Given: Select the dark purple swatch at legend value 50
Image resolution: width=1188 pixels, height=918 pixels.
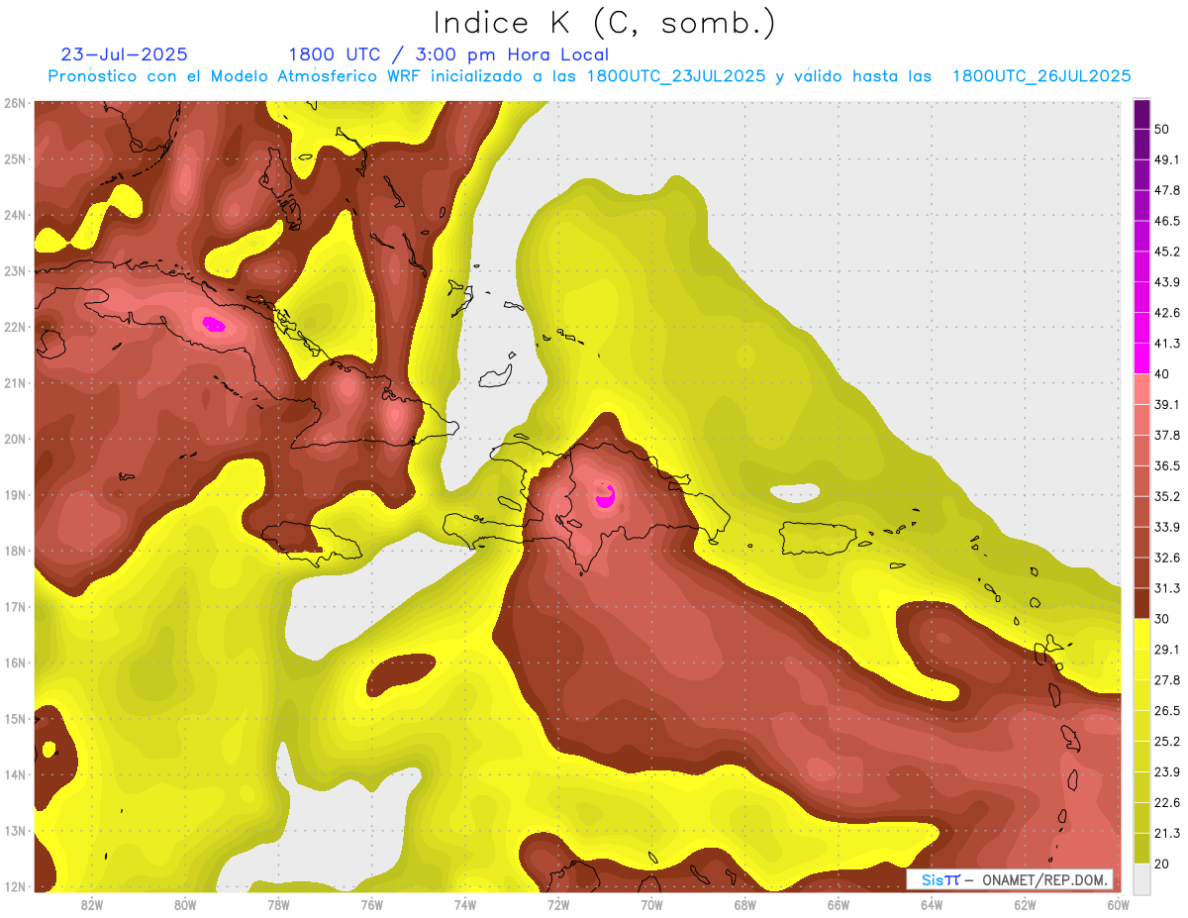Looking at the screenshot, I should (1141, 115).
